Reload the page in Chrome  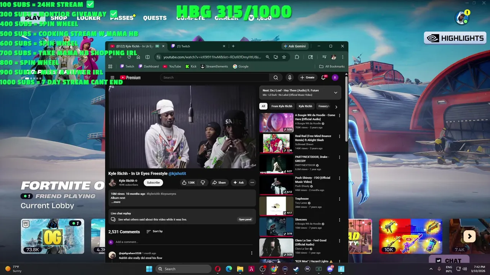coord(129,57)
